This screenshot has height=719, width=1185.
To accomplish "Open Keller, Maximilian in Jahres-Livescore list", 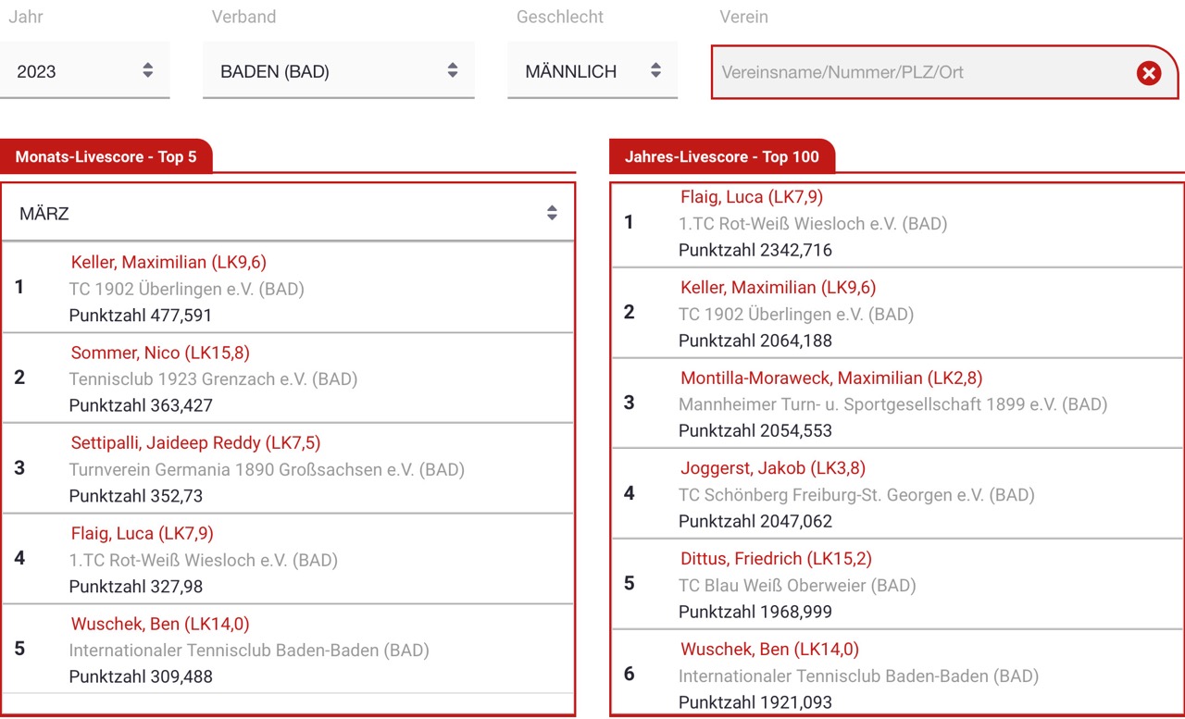I will [x=778, y=287].
